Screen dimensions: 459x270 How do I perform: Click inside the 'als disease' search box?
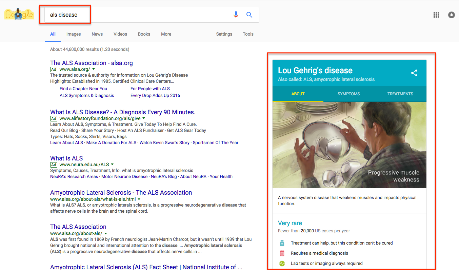pos(152,15)
